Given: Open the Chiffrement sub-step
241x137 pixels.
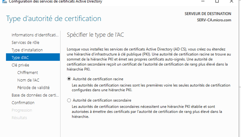Looking at the screenshot, I should click(x=28, y=73).
